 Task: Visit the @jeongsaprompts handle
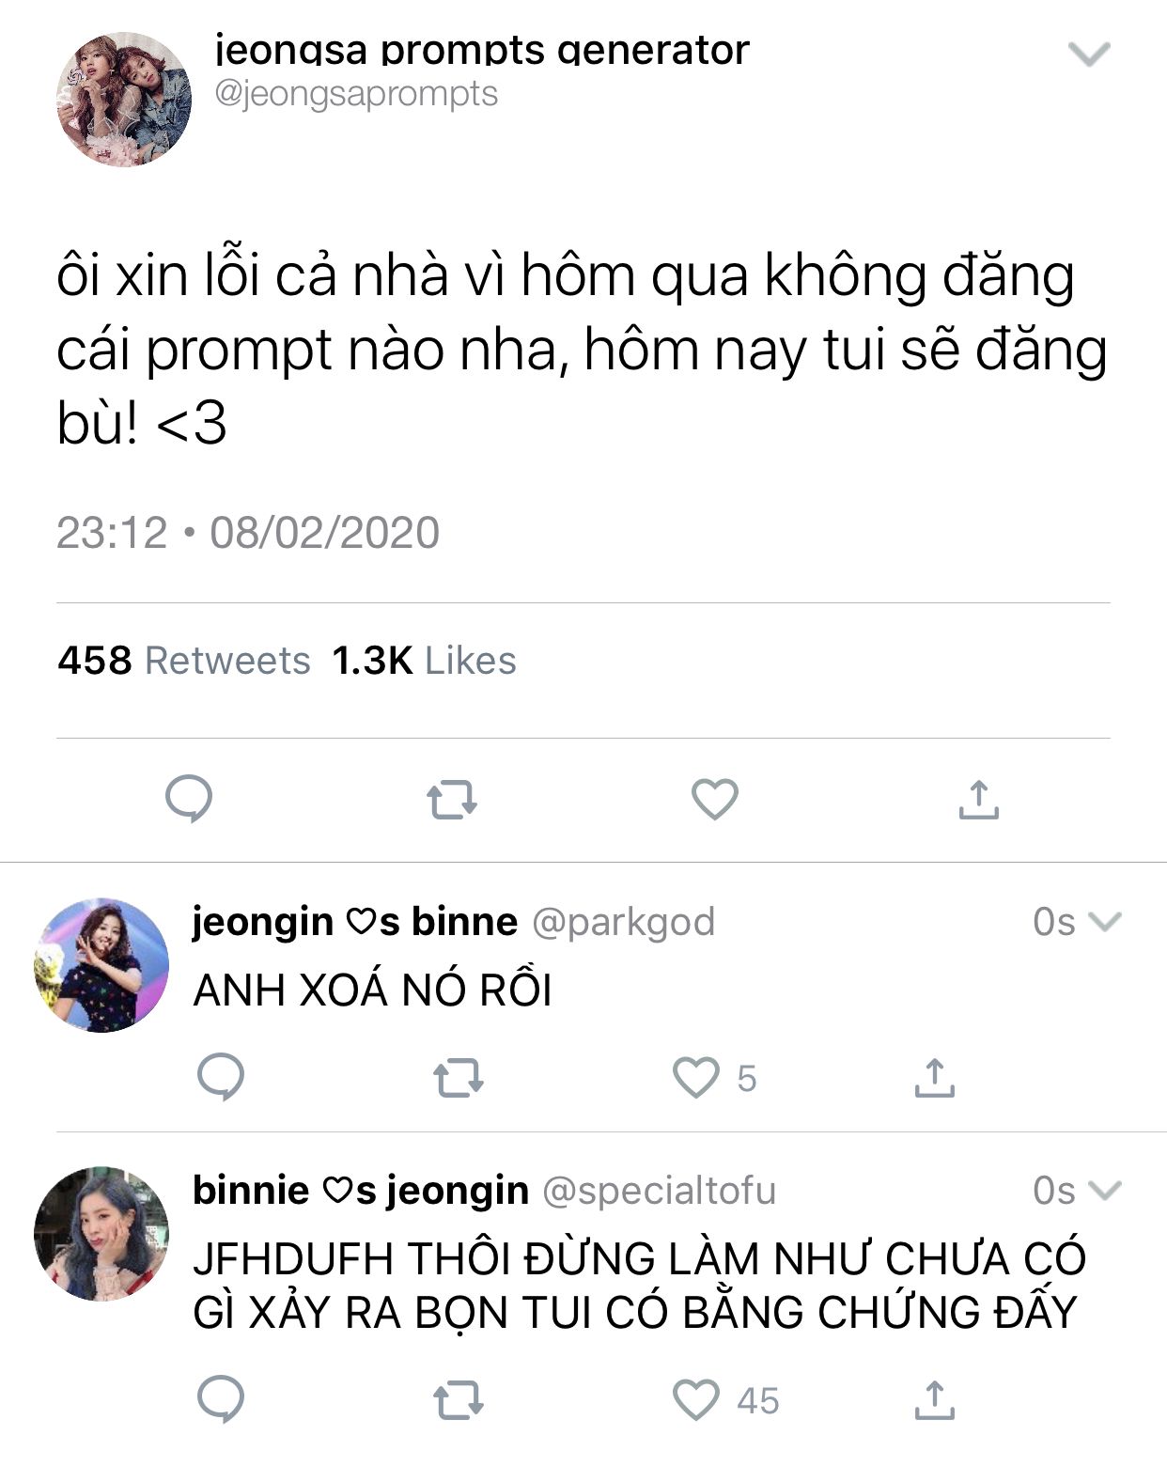click(x=357, y=94)
